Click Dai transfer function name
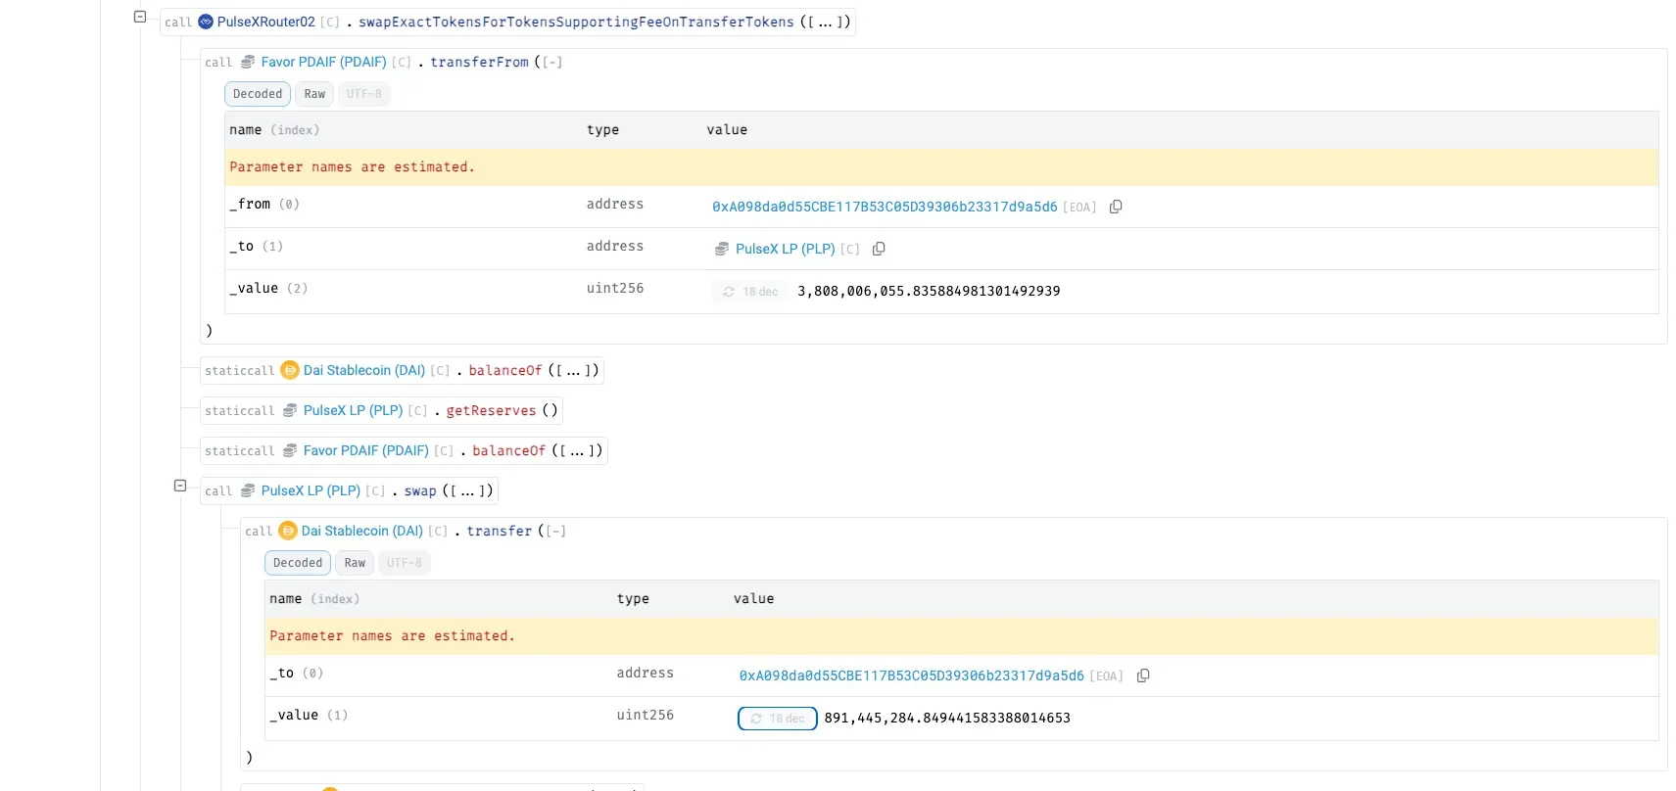The width and height of the screenshot is (1676, 791). coord(499,531)
